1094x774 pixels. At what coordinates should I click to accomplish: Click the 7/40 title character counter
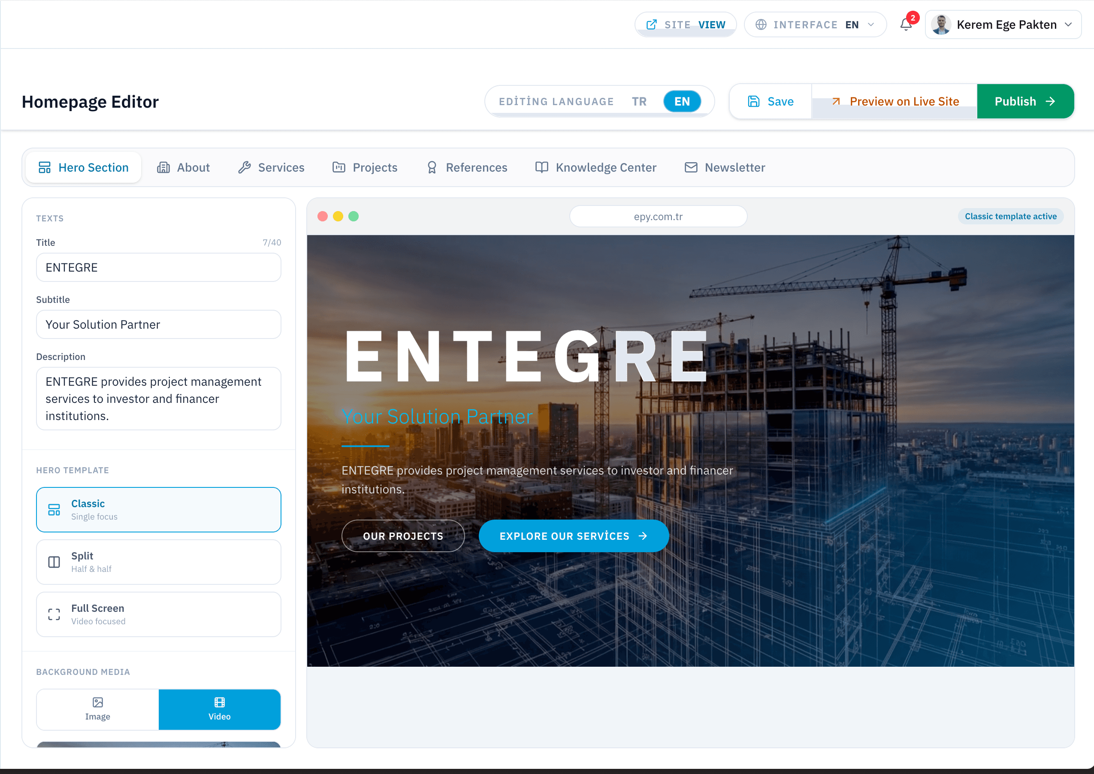click(272, 242)
